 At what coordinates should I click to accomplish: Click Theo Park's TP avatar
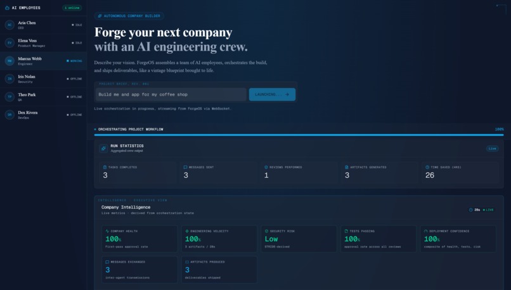click(x=10, y=97)
